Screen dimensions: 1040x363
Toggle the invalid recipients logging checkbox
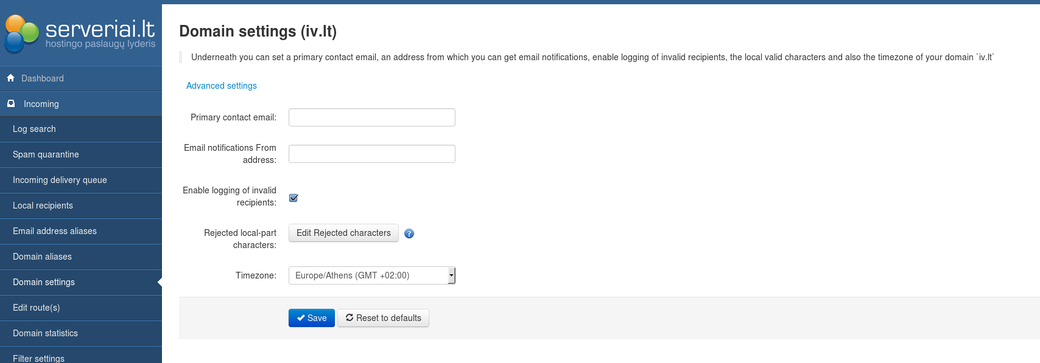pos(293,198)
